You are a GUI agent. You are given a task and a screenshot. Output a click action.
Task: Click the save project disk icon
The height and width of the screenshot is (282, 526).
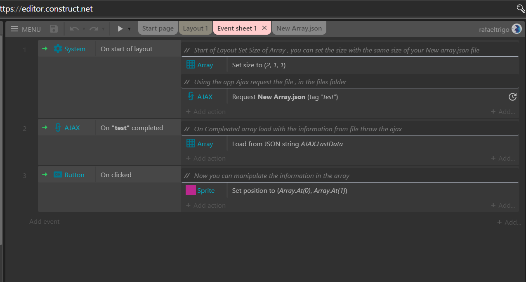click(x=54, y=28)
